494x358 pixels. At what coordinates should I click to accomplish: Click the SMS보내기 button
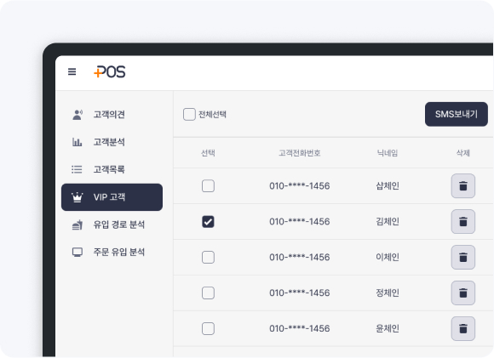[x=457, y=114]
